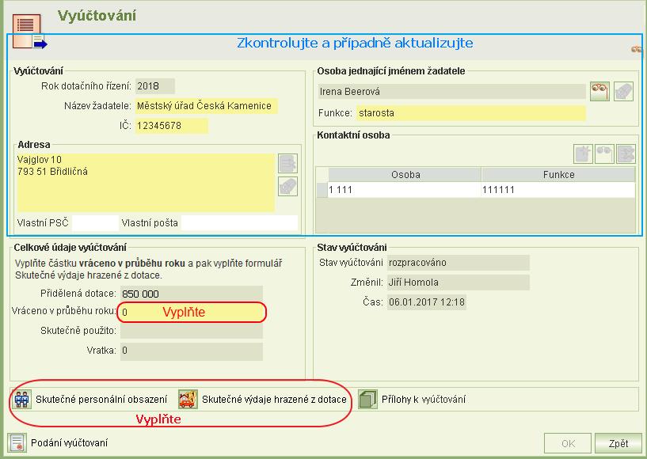Click the address text area with Vajglov 10
The width and height of the screenshot is (647, 459).
pyautogui.click(x=146, y=183)
